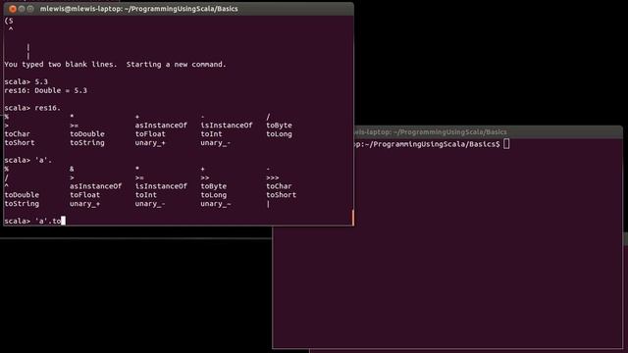
Task: Click the scrollbar handle in the front terminal
Action: (352, 218)
